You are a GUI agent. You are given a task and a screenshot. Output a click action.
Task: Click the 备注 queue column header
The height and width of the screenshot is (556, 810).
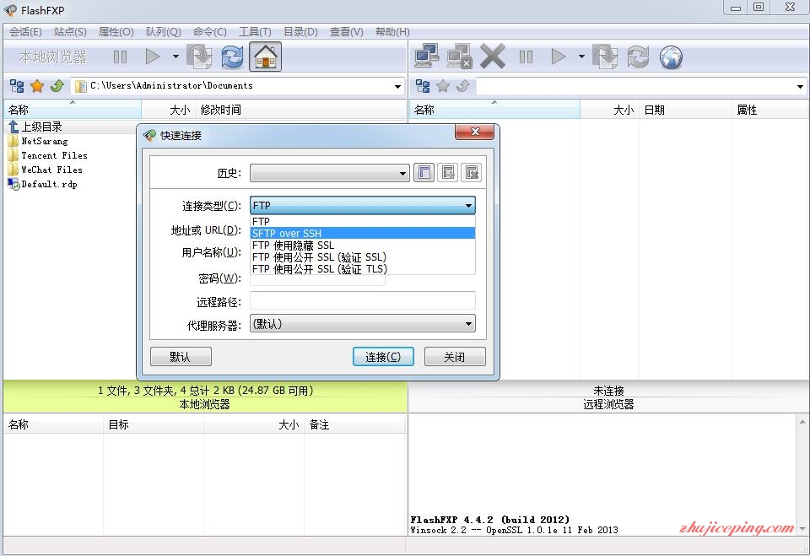[355, 424]
